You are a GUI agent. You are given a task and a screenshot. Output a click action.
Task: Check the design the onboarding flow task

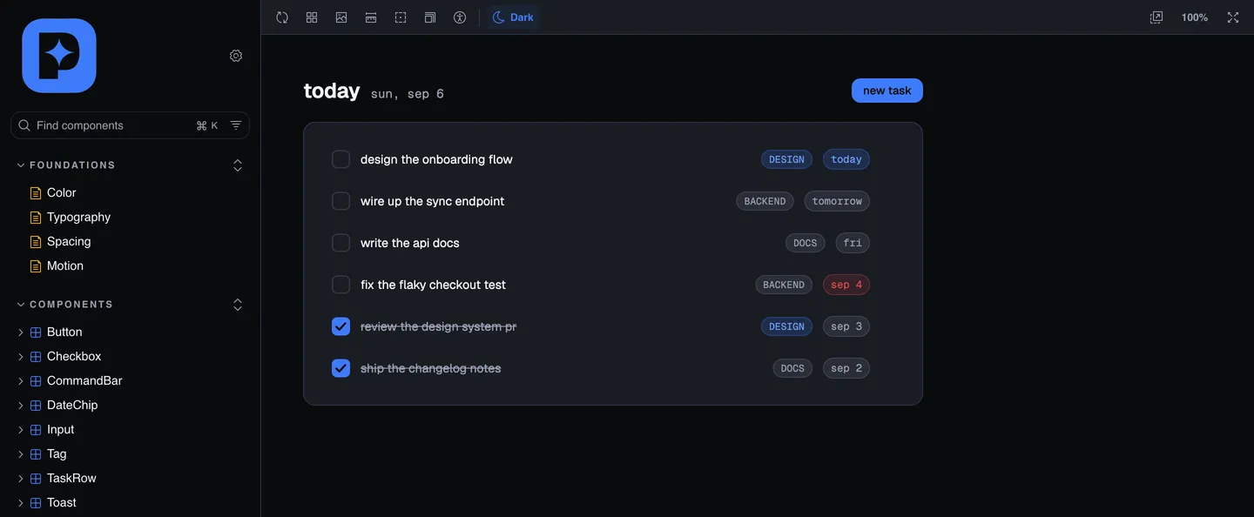pyautogui.click(x=341, y=159)
